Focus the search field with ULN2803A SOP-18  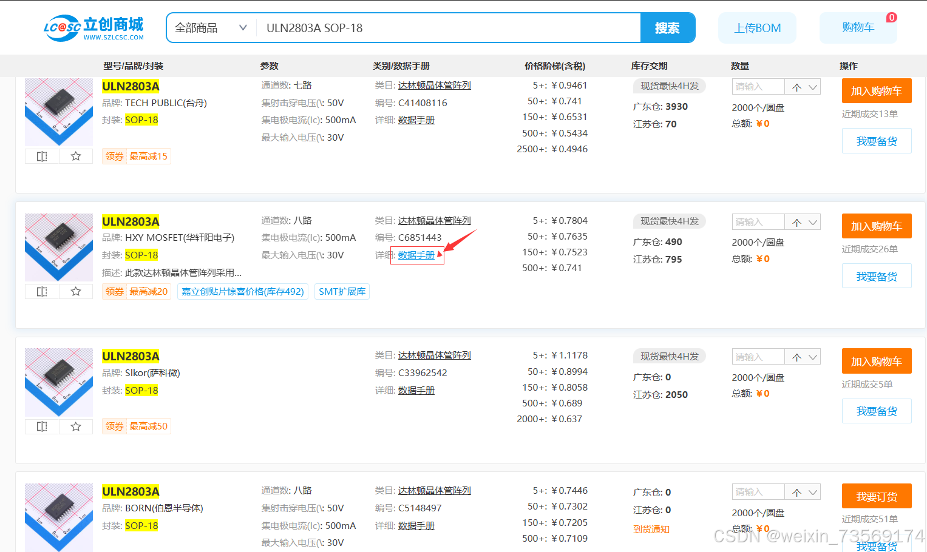pyautogui.click(x=448, y=28)
